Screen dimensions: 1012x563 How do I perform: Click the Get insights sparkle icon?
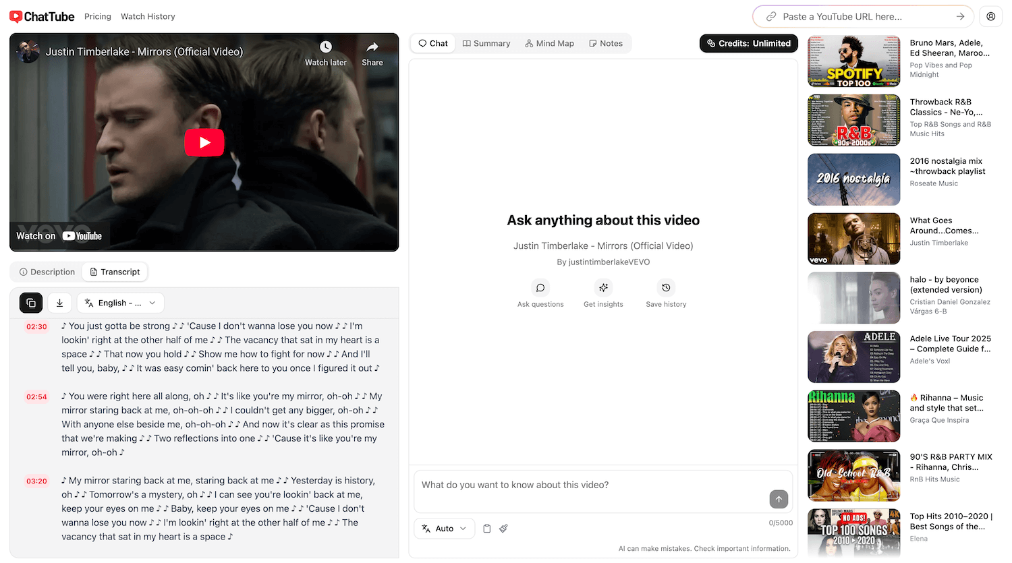603,288
